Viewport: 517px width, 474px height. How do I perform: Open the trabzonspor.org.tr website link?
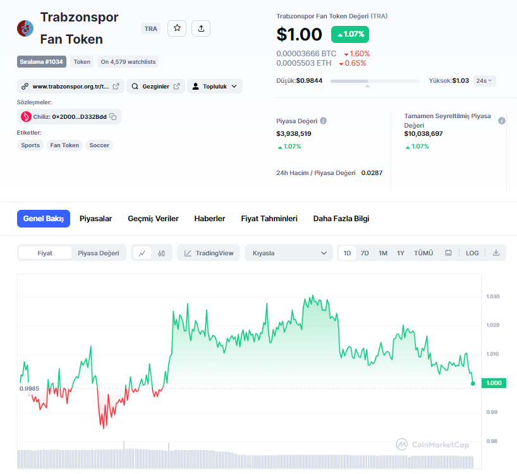70,87
